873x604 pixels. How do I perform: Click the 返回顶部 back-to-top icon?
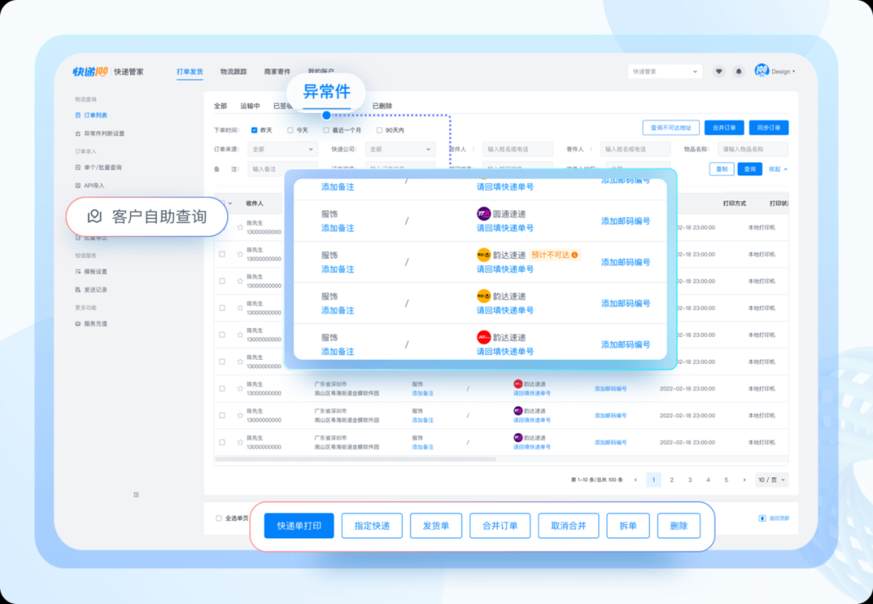coord(763,518)
